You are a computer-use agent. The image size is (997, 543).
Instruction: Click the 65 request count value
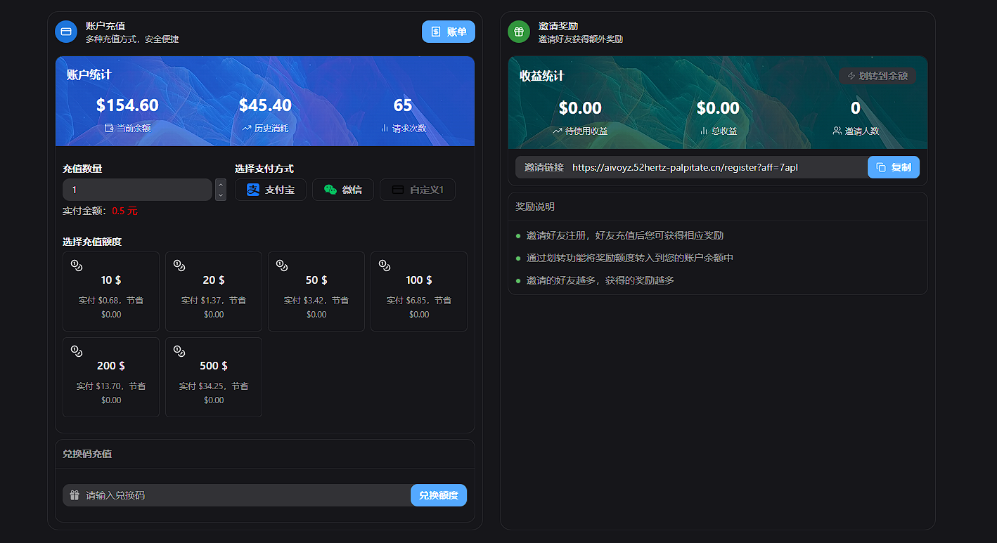(403, 105)
